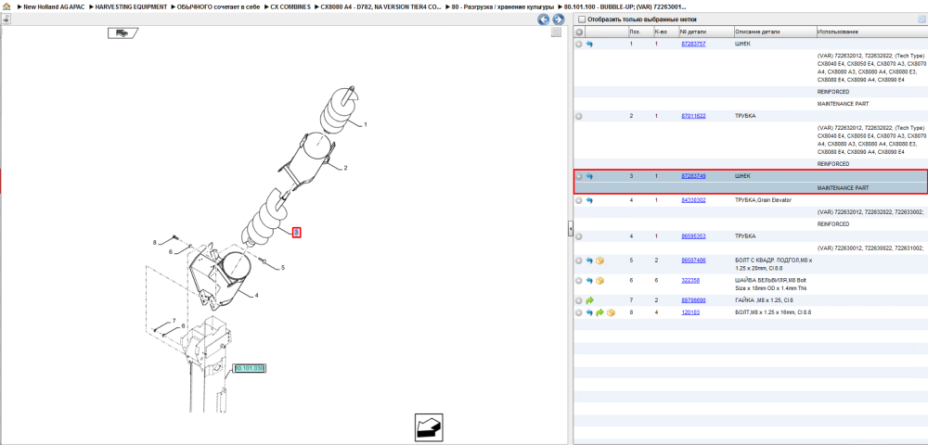The width and height of the screenshot is (928, 445).
Task: Open part number link 120103
Action: point(690,312)
